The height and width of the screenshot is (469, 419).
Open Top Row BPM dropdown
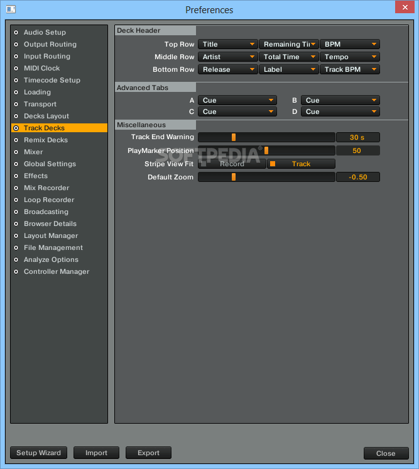350,44
